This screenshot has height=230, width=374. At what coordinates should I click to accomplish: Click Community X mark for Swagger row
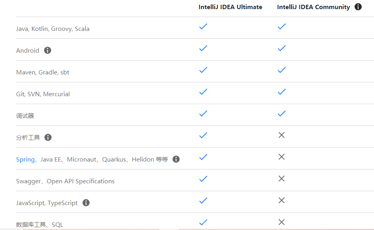point(282,179)
